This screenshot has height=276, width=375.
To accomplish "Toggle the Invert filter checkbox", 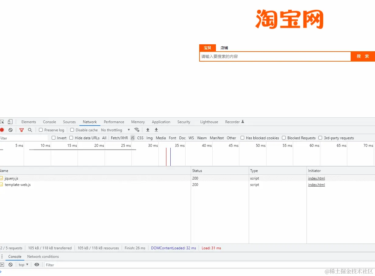I will [54, 138].
